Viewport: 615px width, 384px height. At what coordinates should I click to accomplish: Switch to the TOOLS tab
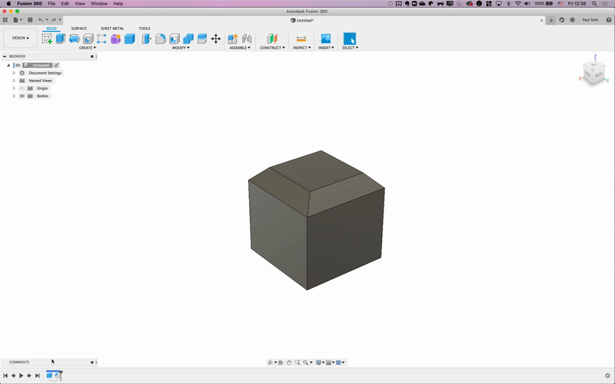click(145, 28)
